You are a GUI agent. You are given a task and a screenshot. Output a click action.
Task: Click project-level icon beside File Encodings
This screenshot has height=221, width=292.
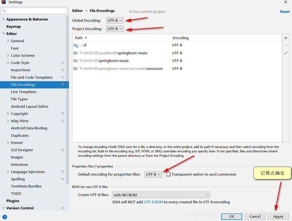click(x=63, y=85)
